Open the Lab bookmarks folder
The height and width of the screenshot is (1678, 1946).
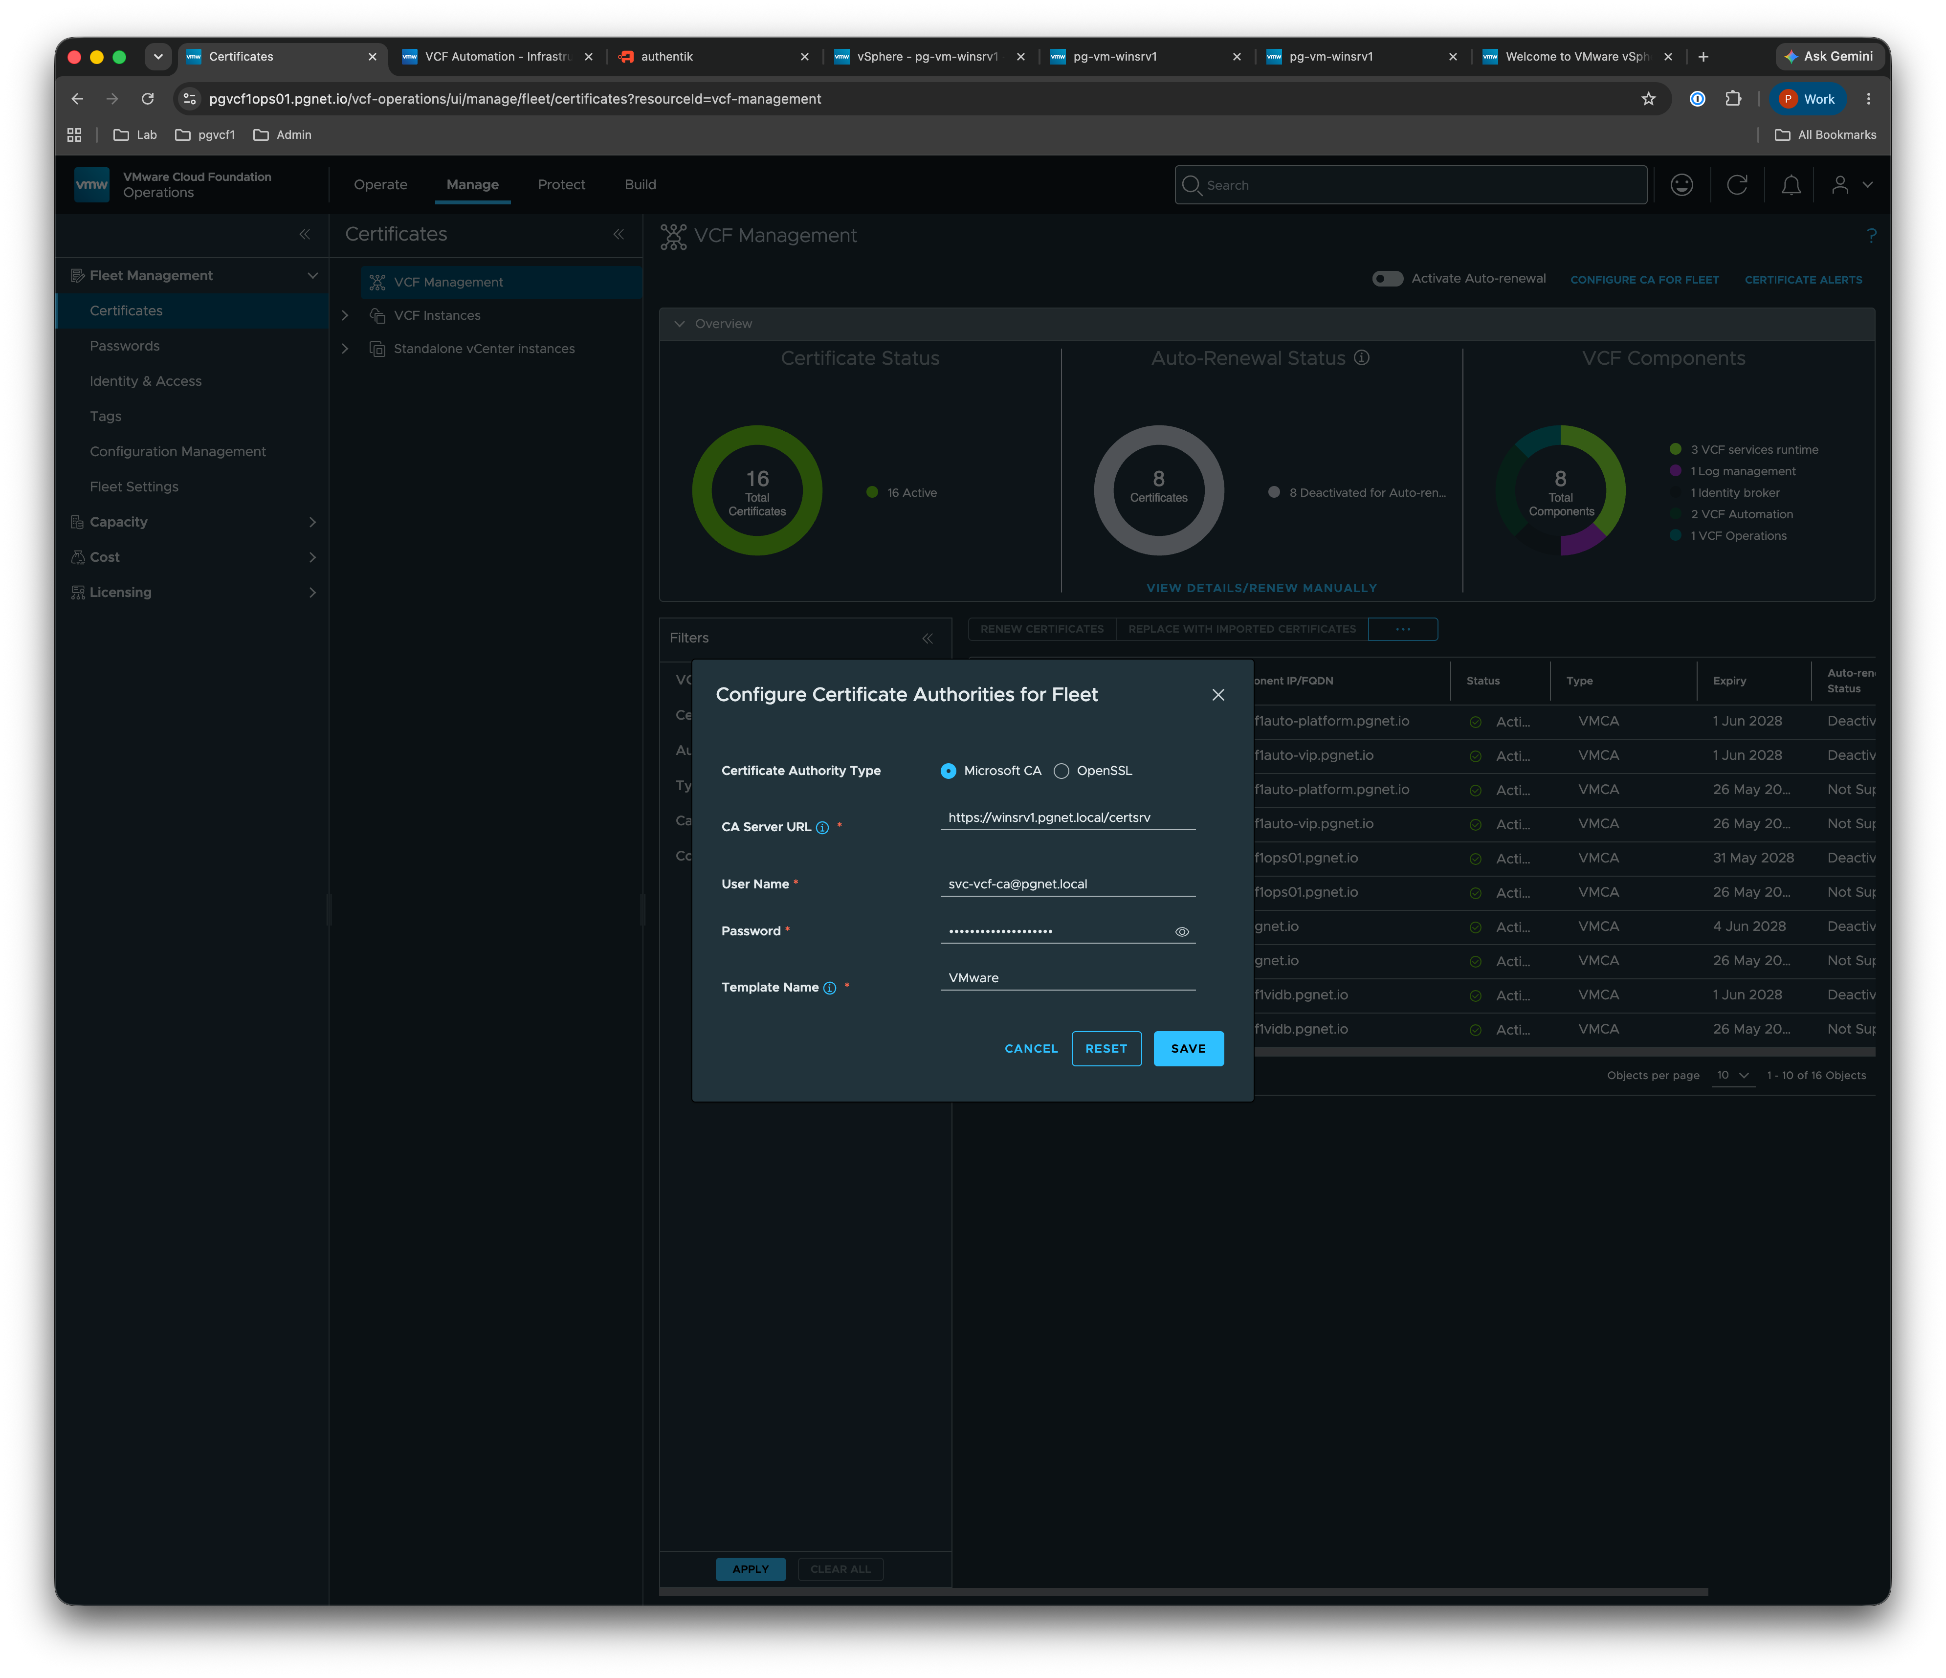(135, 135)
